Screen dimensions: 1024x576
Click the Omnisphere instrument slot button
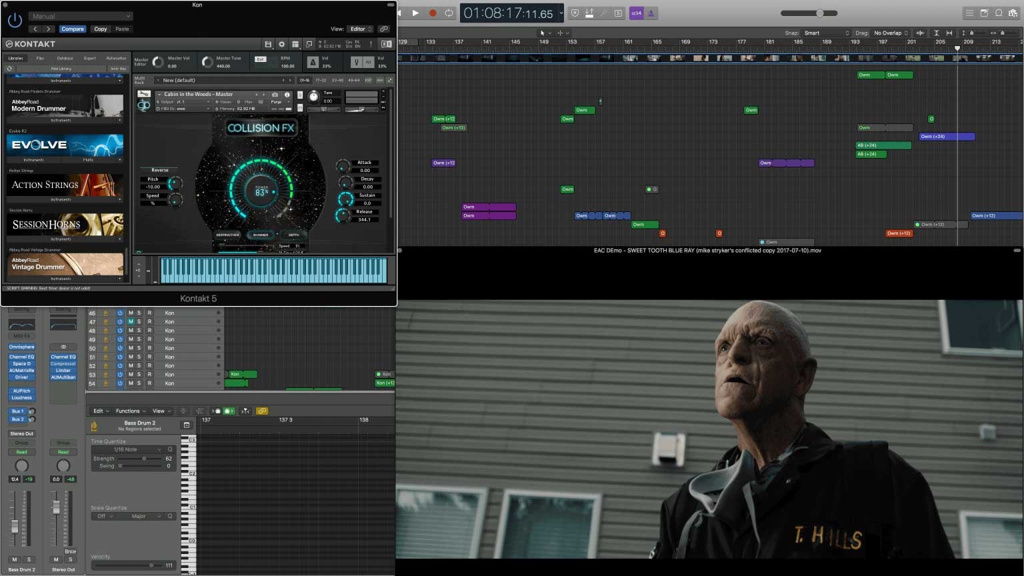(x=22, y=347)
